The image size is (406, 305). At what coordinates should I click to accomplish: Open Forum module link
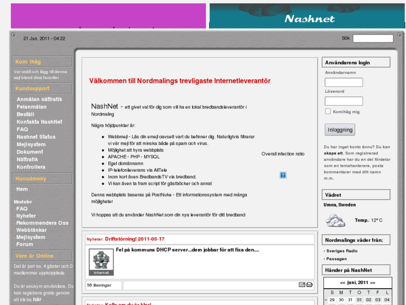click(25, 244)
